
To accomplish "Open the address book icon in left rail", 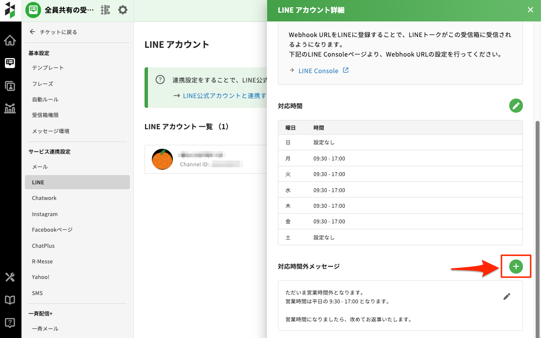I will click(10, 86).
